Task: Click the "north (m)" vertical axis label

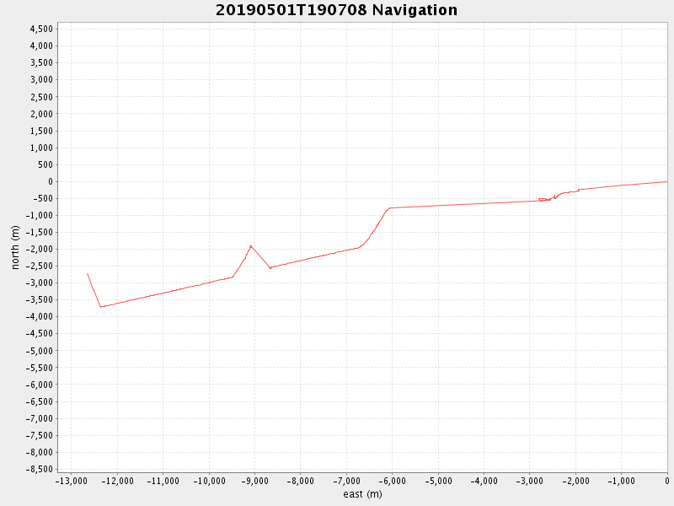Action: point(14,247)
